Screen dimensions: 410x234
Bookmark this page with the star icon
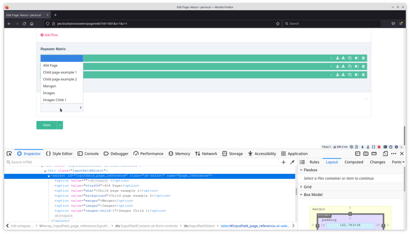pos(278,24)
